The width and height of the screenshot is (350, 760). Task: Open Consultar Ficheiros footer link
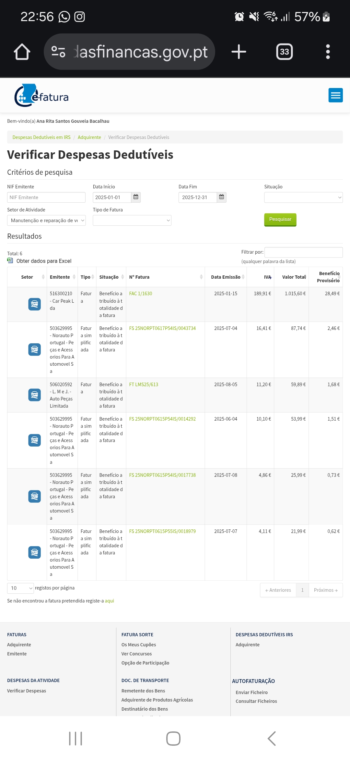(x=256, y=701)
